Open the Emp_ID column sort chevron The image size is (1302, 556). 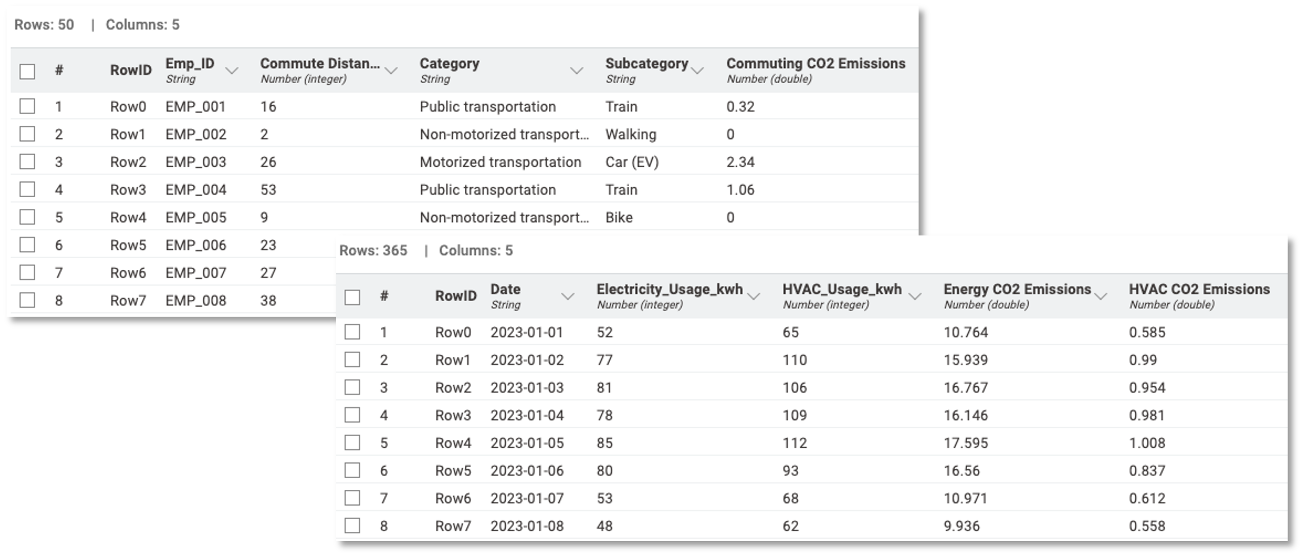click(x=231, y=71)
